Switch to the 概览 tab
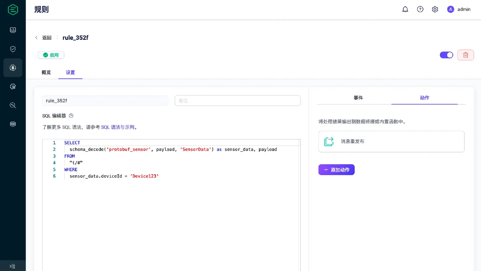 (46, 72)
